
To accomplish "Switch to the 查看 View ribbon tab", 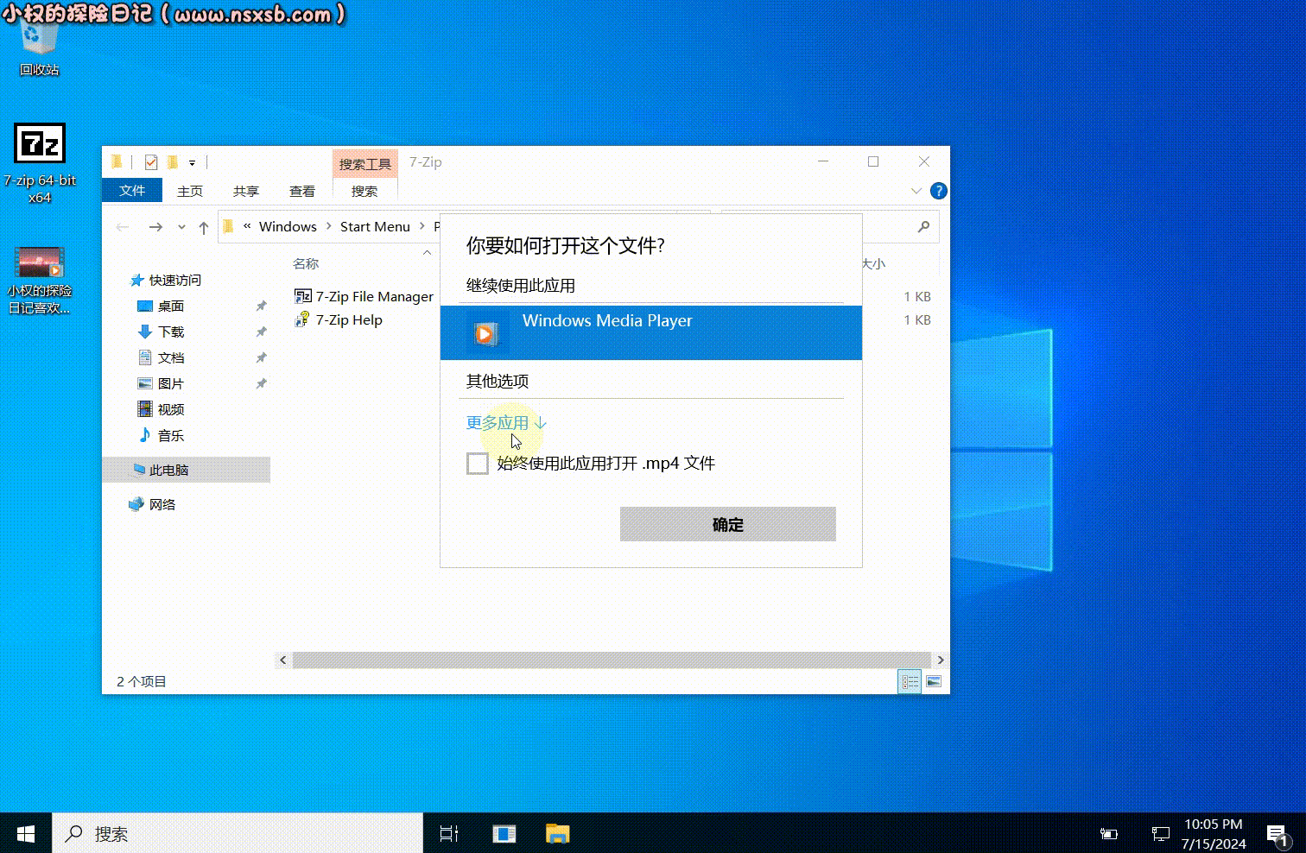I will pyautogui.click(x=301, y=191).
